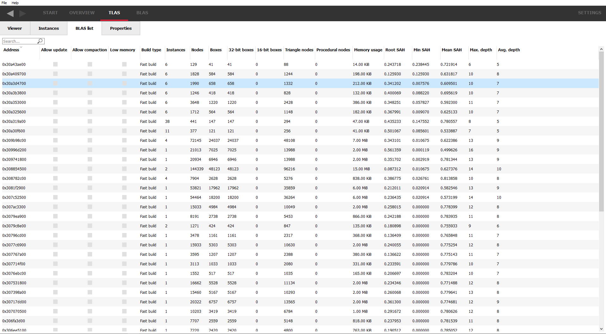606x334 pixels.
Task: Click scrollbar up arrow
Action: [601, 49]
